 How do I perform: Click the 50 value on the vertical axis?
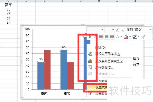click(x=28, y=59)
